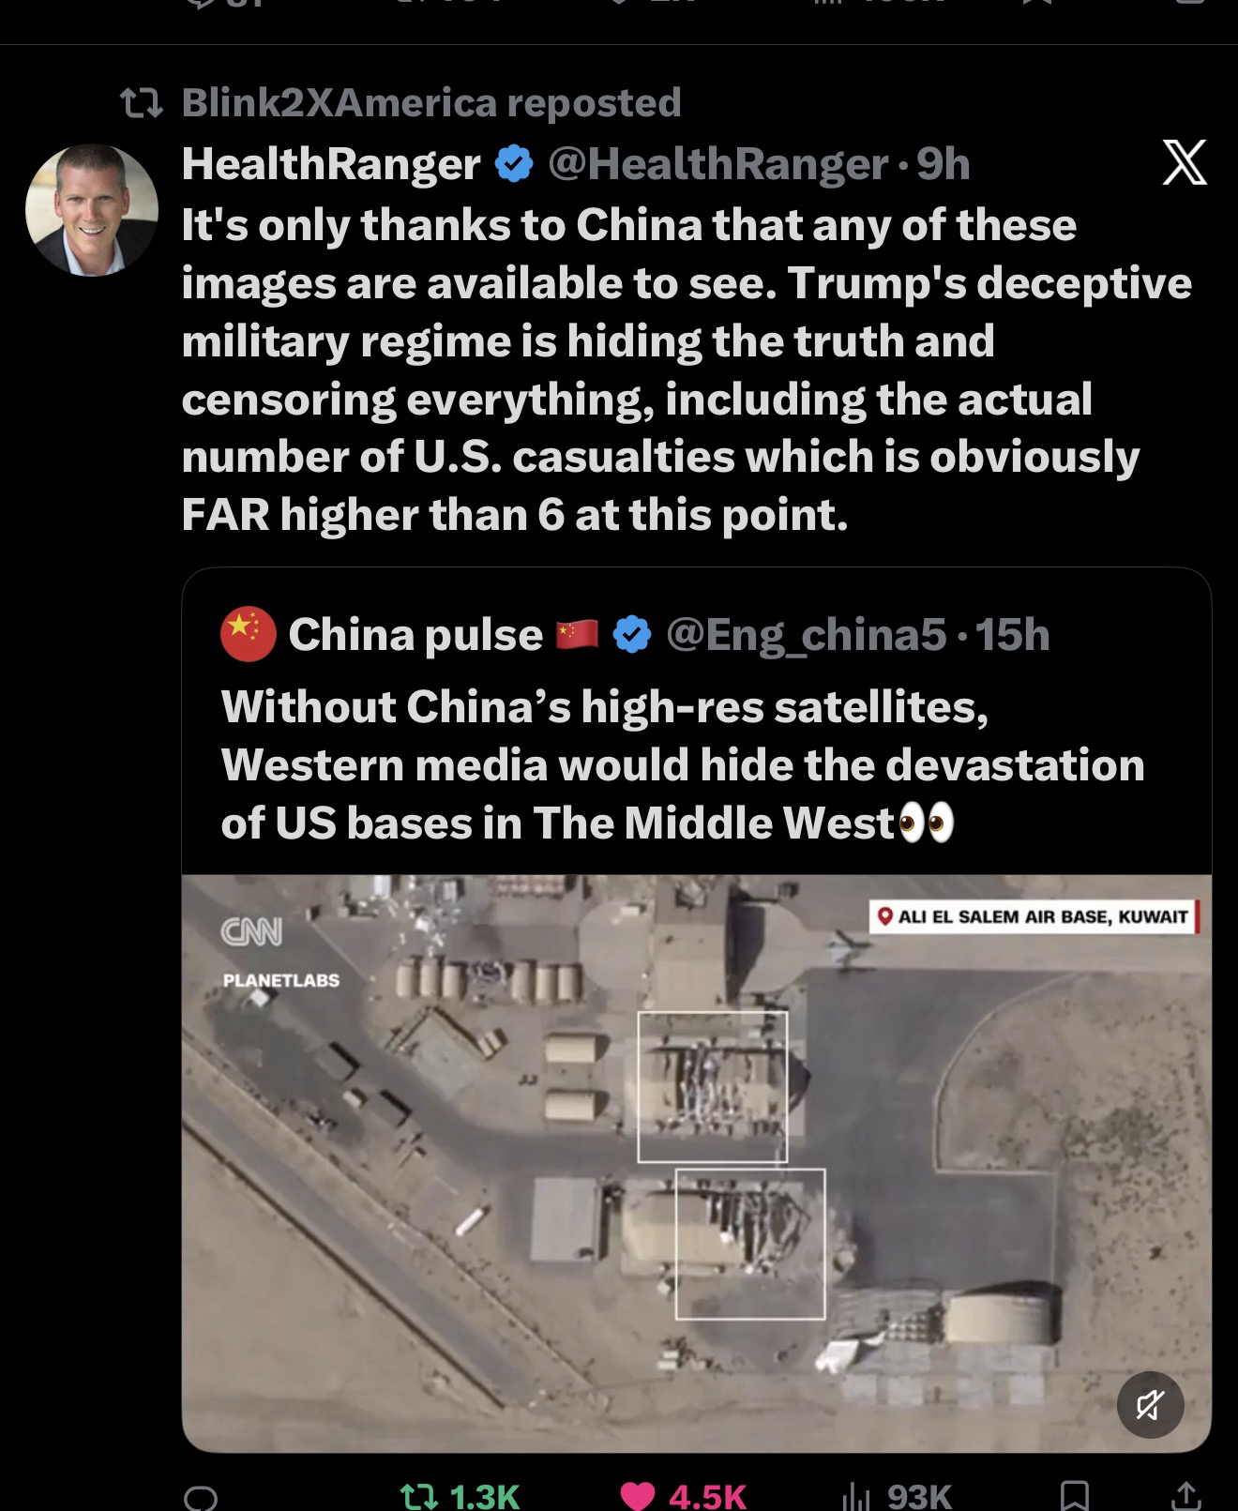Repost the post with 1.3K reposts
1238x1511 pixels.
[x=460, y=1495]
